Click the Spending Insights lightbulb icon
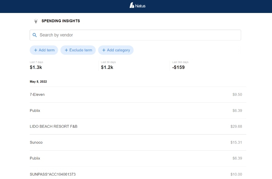Viewport: 272px width, 179px height. point(36,21)
